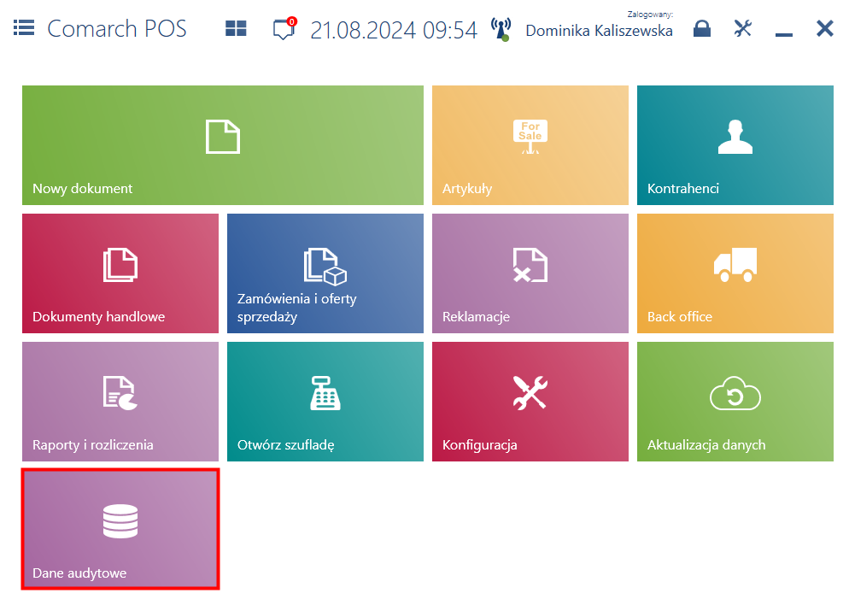The width and height of the screenshot is (849, 611).
Task: Click the date and time 21.08.2024 09:54
Action: coord(394,30)
